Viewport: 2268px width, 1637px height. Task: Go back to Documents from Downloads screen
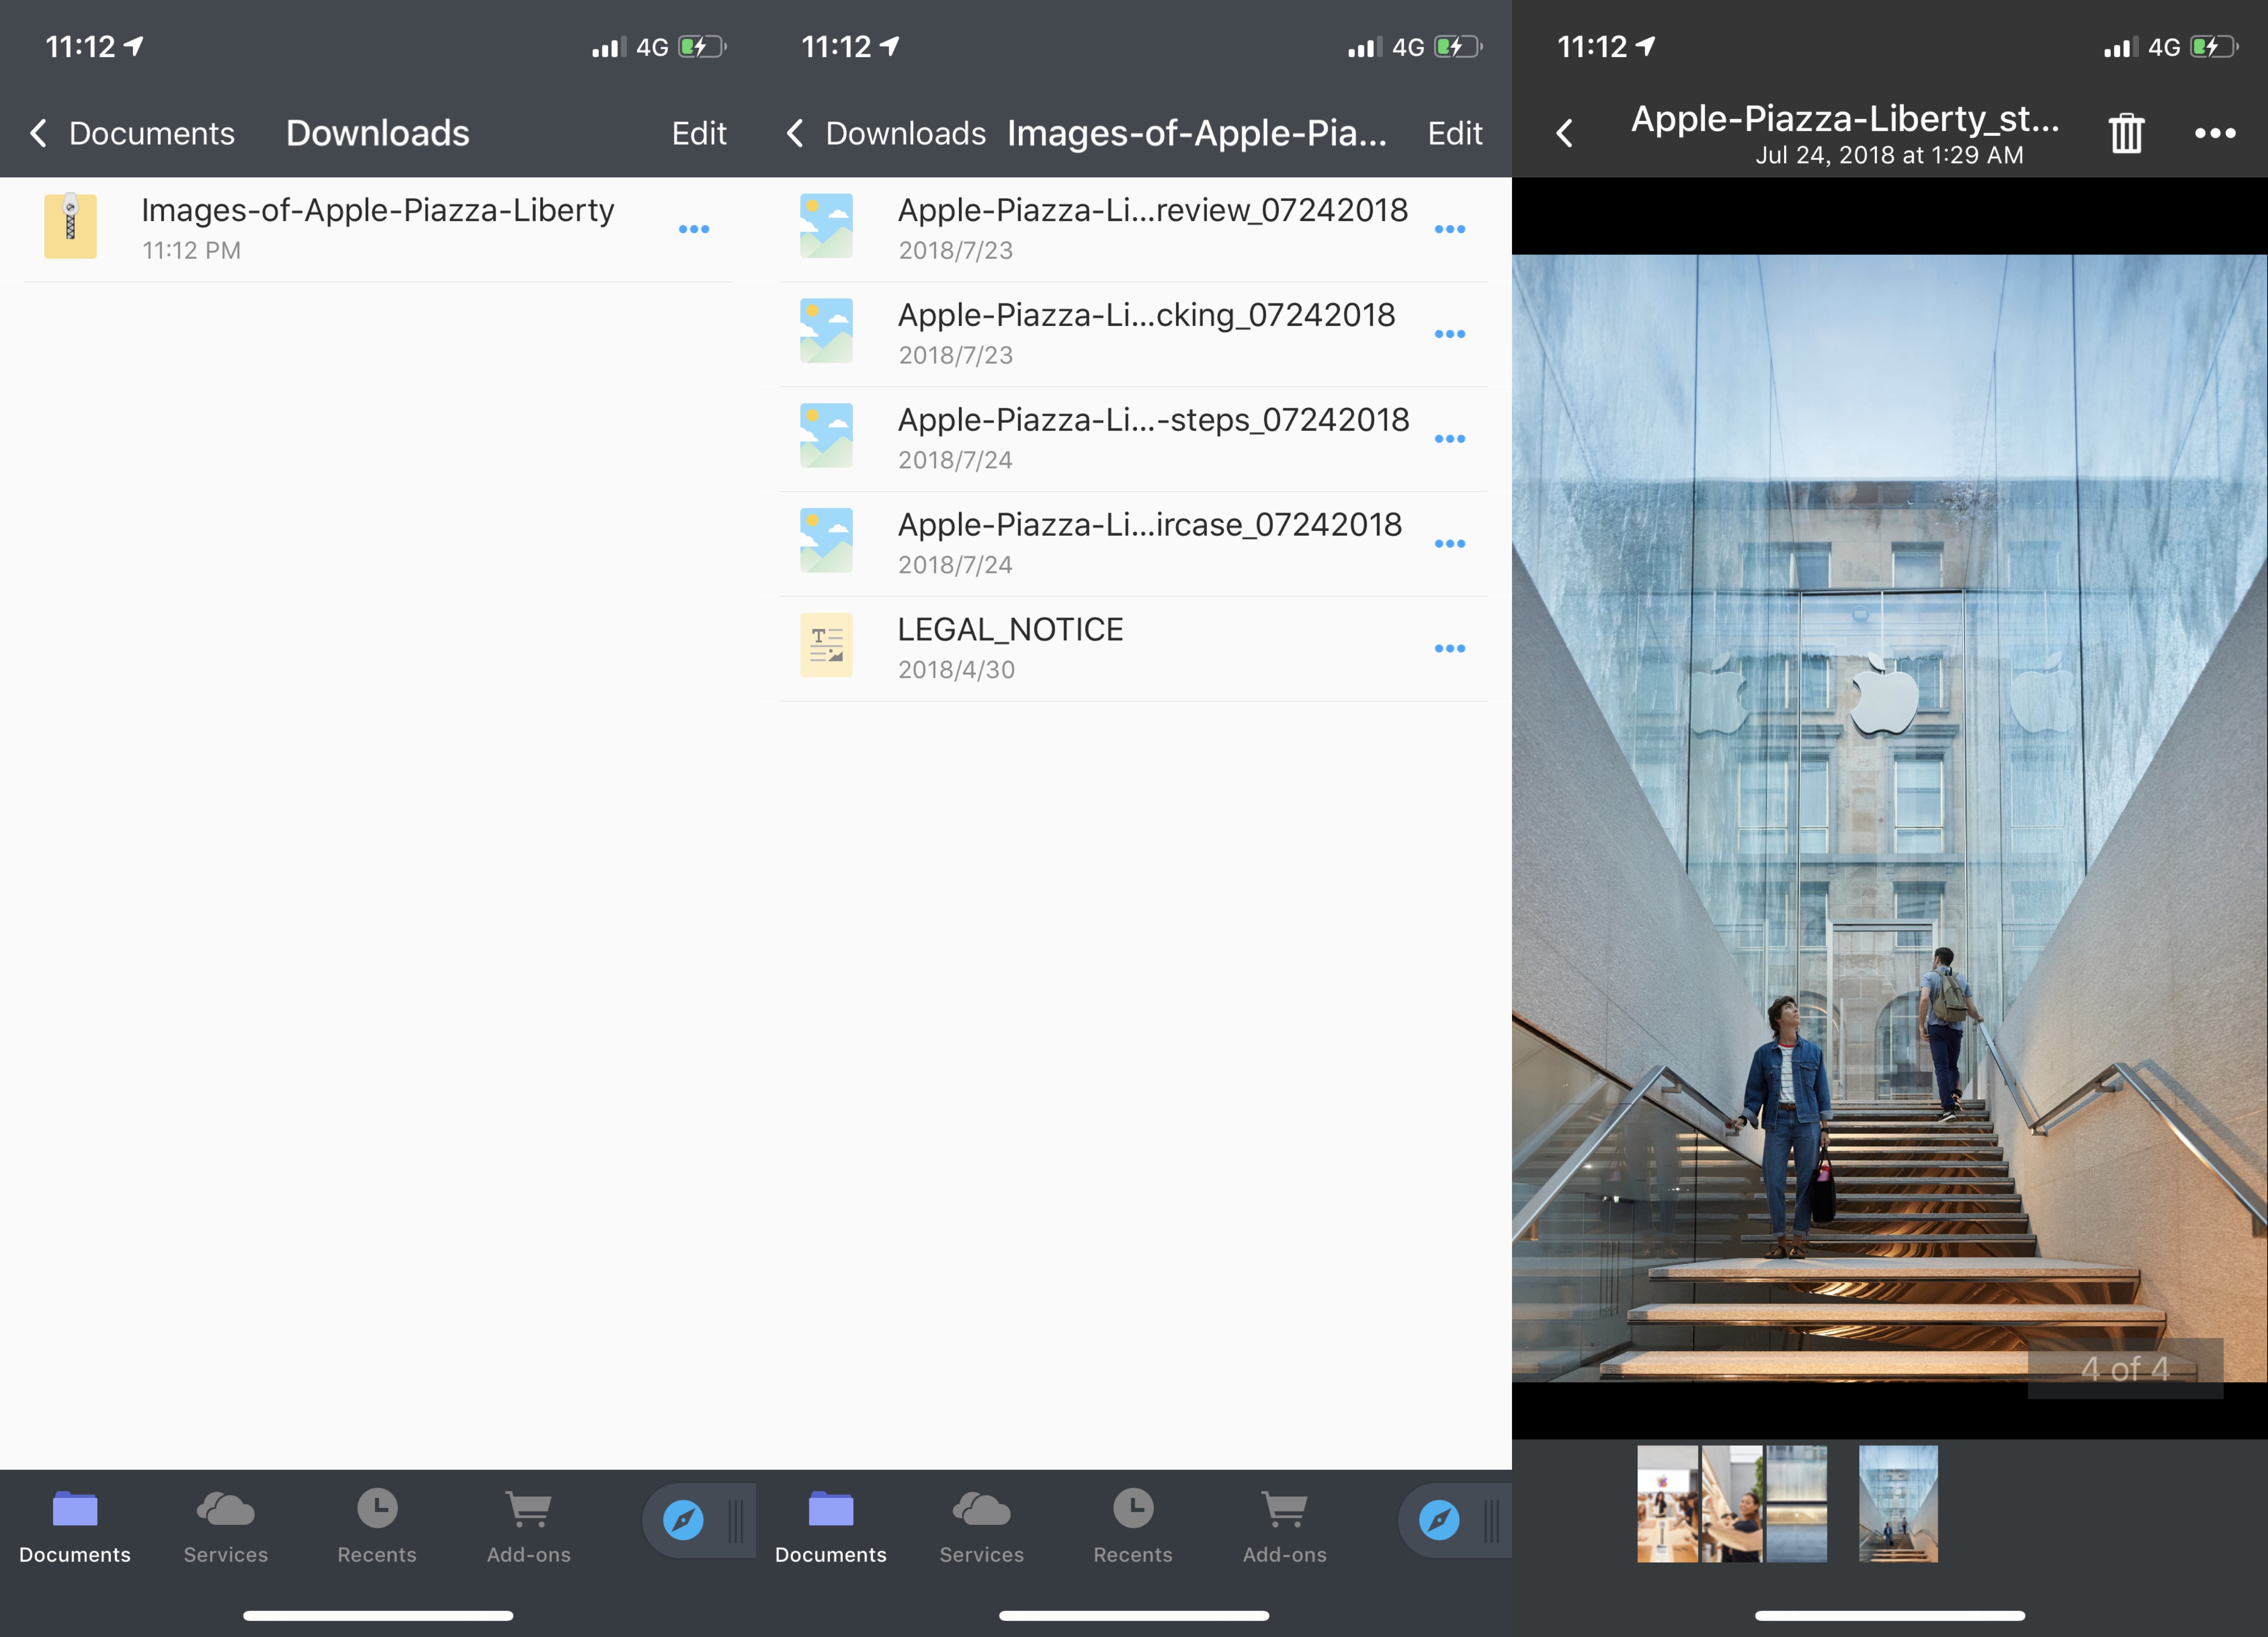point(132,133)
